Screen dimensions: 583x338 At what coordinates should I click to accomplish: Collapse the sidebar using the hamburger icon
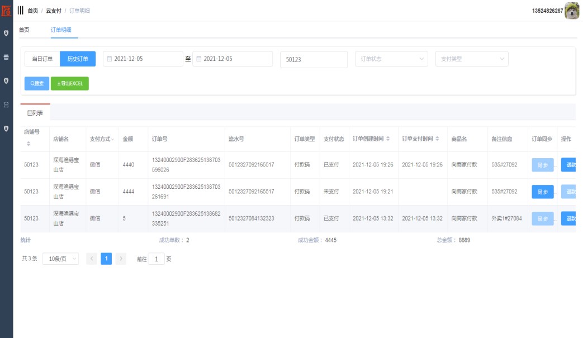tap(21, 11)
